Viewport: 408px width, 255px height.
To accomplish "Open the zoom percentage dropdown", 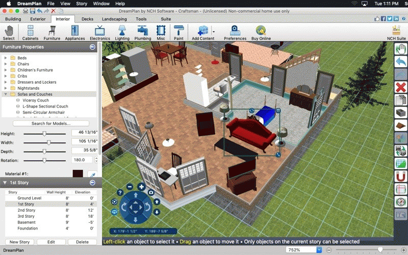I will click(x=319, y=250).
